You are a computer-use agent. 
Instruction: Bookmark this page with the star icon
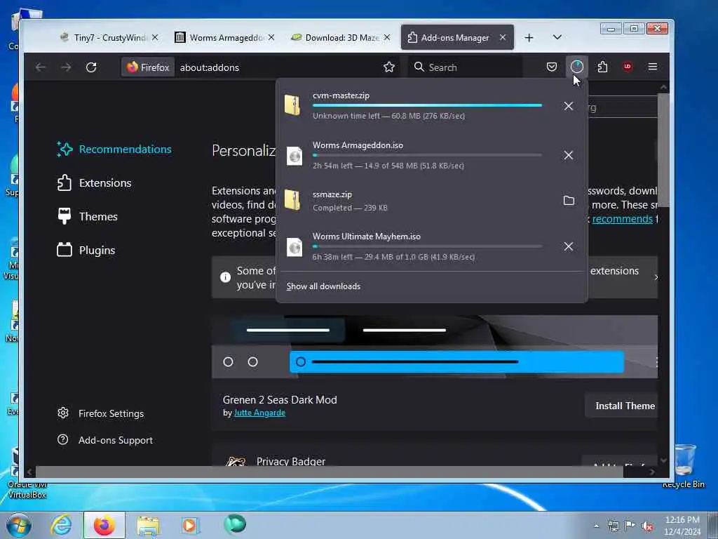click(x=389, y=67)
